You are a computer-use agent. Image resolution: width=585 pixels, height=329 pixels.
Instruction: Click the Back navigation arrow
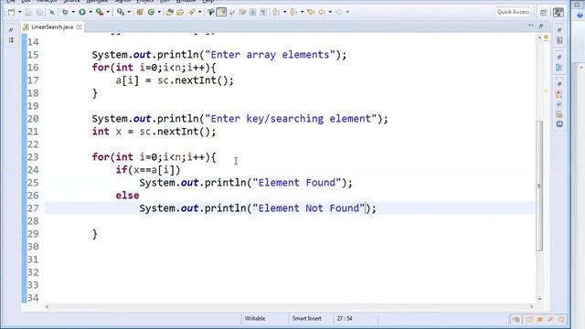point(322,12)
